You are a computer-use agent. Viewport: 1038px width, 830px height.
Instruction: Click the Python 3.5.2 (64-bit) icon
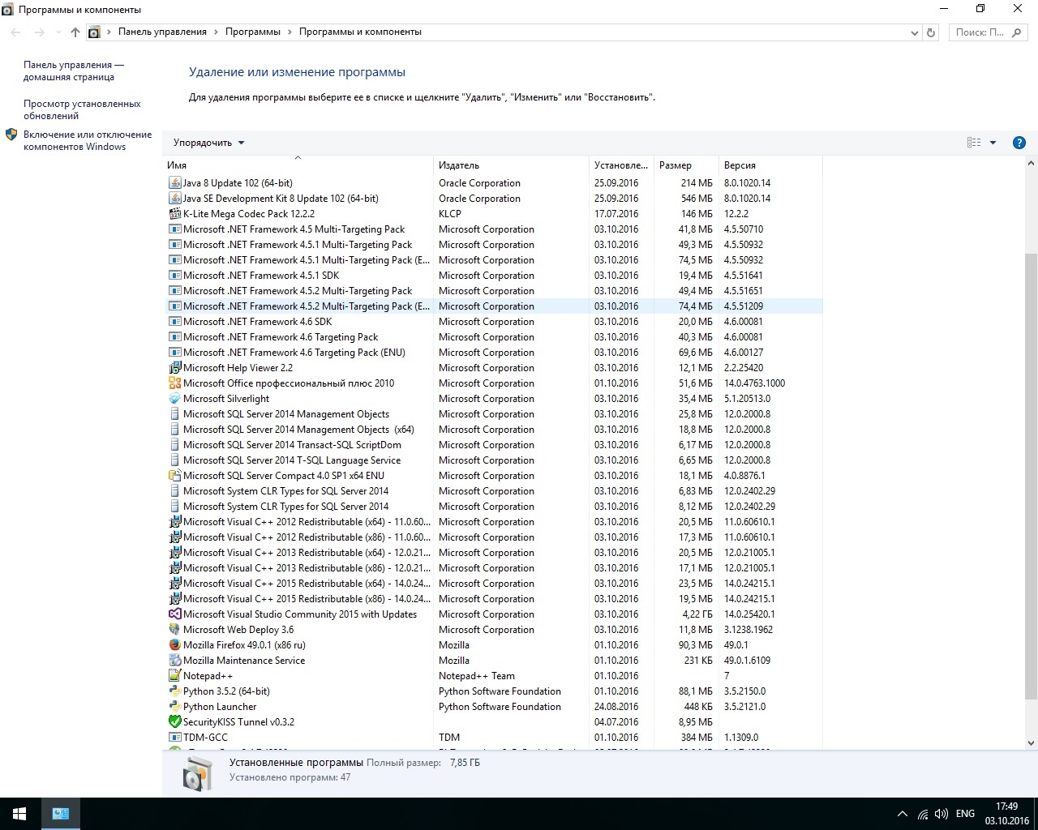[174, 691]
